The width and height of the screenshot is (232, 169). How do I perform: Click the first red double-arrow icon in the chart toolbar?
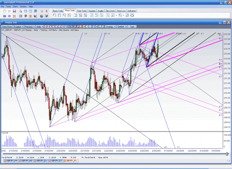pos(45,27)
